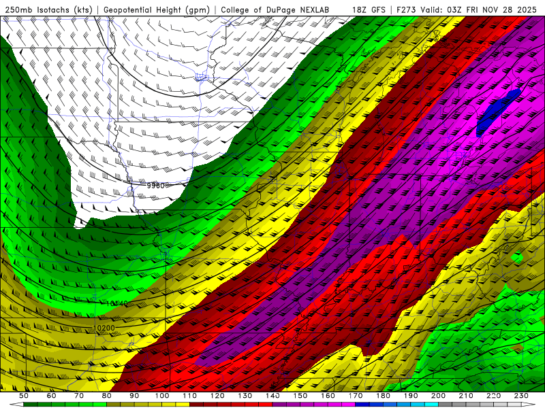Screen dimensions: 545x408
Task: Click the 'F273' forecast hour label
Action: [x=407, y=10]
